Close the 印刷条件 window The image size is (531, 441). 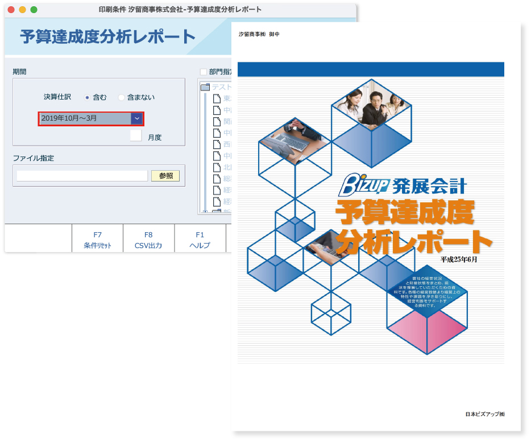[x=11, y=10]
